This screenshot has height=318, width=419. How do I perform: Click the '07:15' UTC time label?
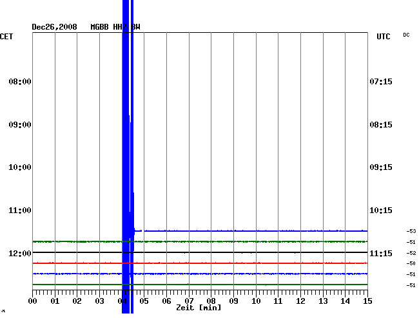pyautogui.click(x=381, y=81)
